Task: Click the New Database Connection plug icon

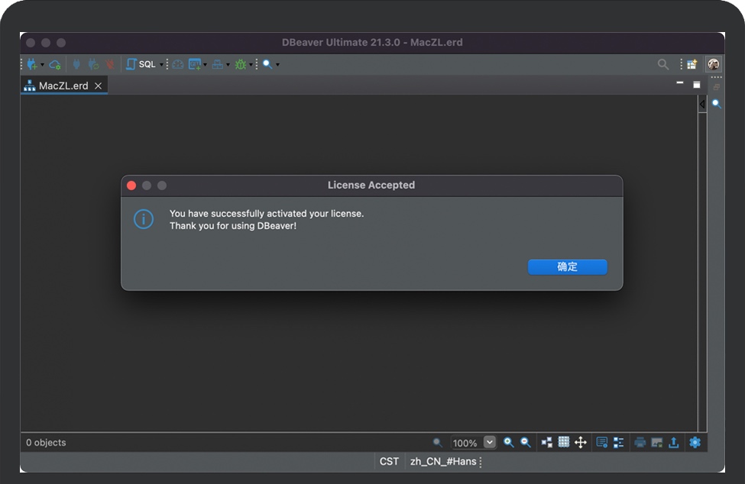Action: (x=32, y=64)
